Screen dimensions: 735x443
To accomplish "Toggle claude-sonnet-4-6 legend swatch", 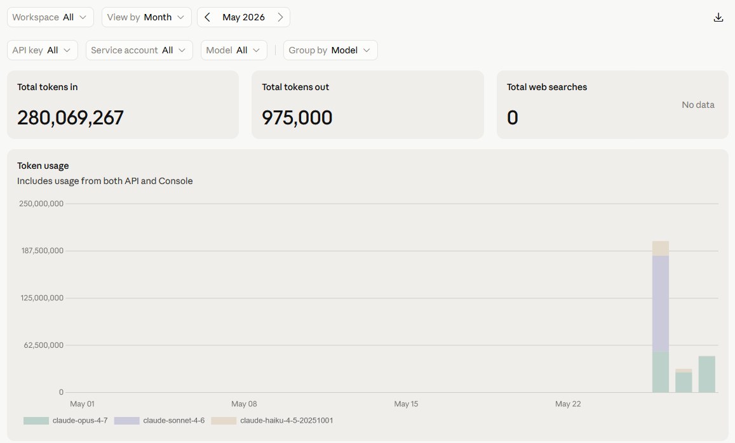I will coord(126,421).
